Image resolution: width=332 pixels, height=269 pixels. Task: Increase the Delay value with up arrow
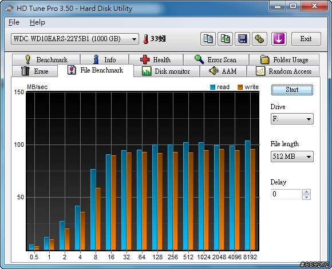[307, 192]
